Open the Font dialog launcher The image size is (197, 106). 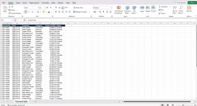click(52, 16)
